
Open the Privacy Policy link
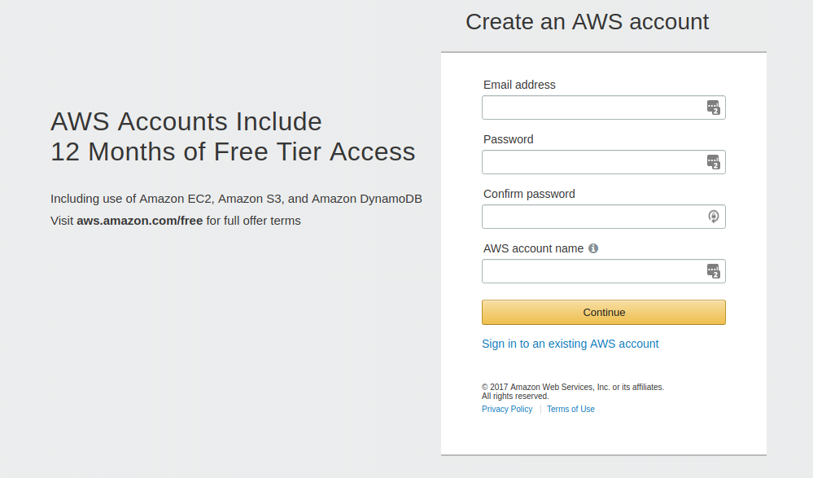pyautogui.click(x=507, y=409)
